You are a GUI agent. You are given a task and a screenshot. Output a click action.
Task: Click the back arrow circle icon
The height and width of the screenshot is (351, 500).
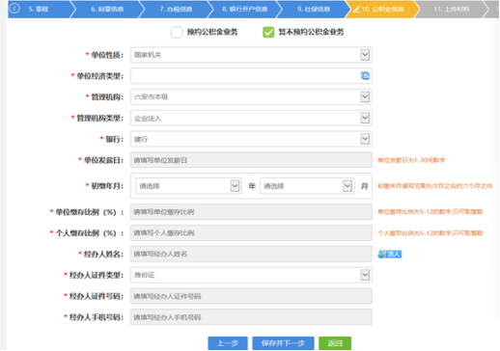pos(14,9)
